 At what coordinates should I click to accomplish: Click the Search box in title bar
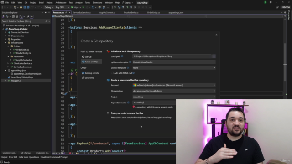pos(128,3)
